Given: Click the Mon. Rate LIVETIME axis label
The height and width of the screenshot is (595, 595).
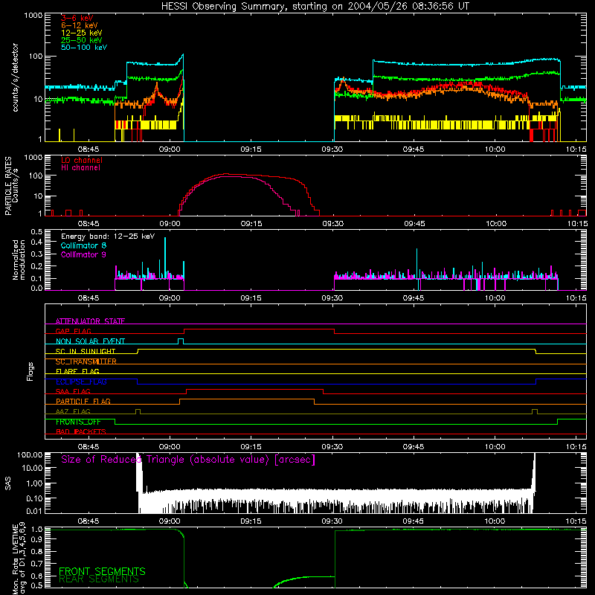Looking at the screenshot, I should coord(19,558).
